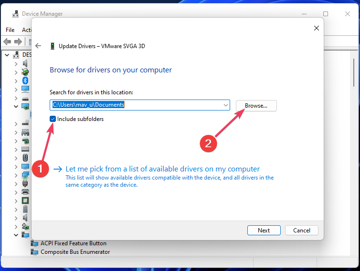Image resolution: width=360 pixels, height=271 pixels.
Task: Collapse the expanded display adapters node
Action: (x=16, y=106)
